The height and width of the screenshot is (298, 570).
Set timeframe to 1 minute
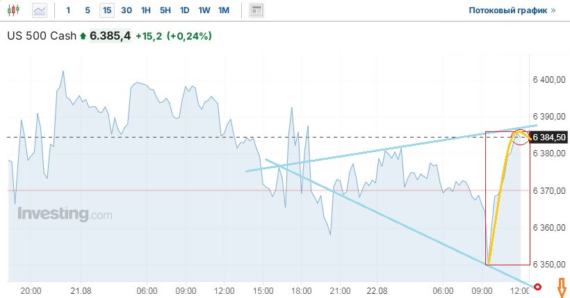tap(67, 10)
